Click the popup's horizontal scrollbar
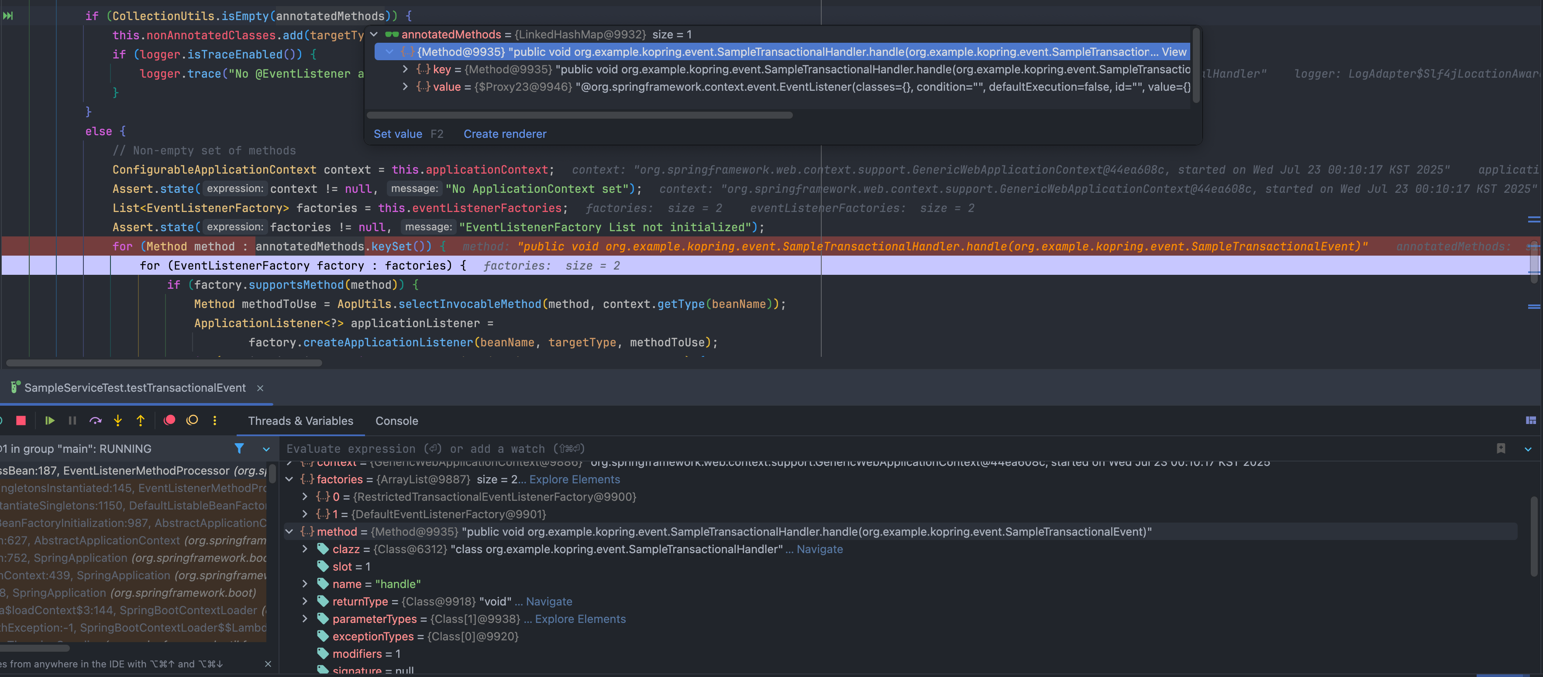The width and height of the screenshot is (1543, 677). (x=579, y=115)
